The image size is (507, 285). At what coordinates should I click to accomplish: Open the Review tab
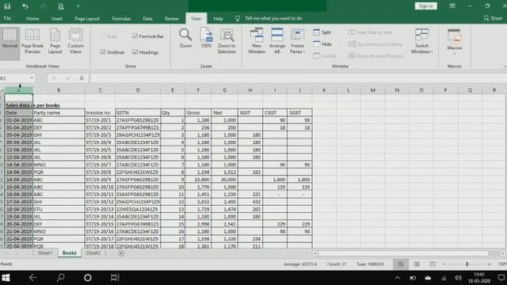(172, 18)
